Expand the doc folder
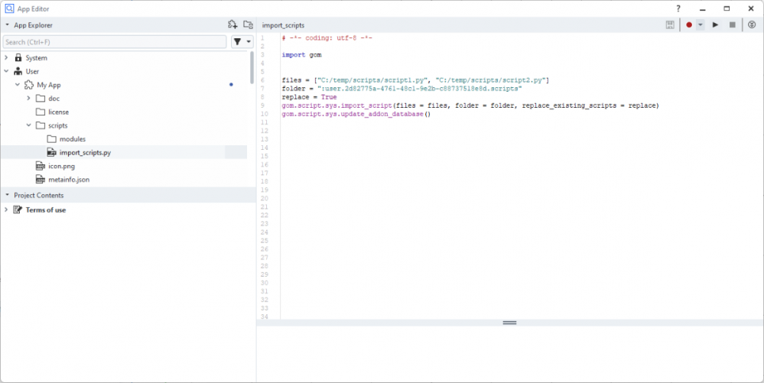Screen dimensions: 764x383 click(29, 99)
